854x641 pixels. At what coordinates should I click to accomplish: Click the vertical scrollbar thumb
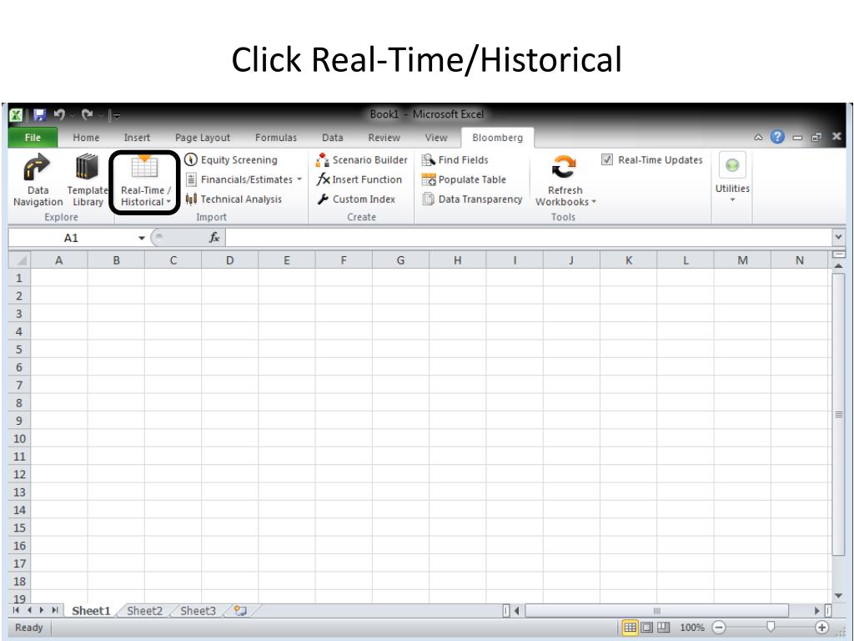(837, 414)
